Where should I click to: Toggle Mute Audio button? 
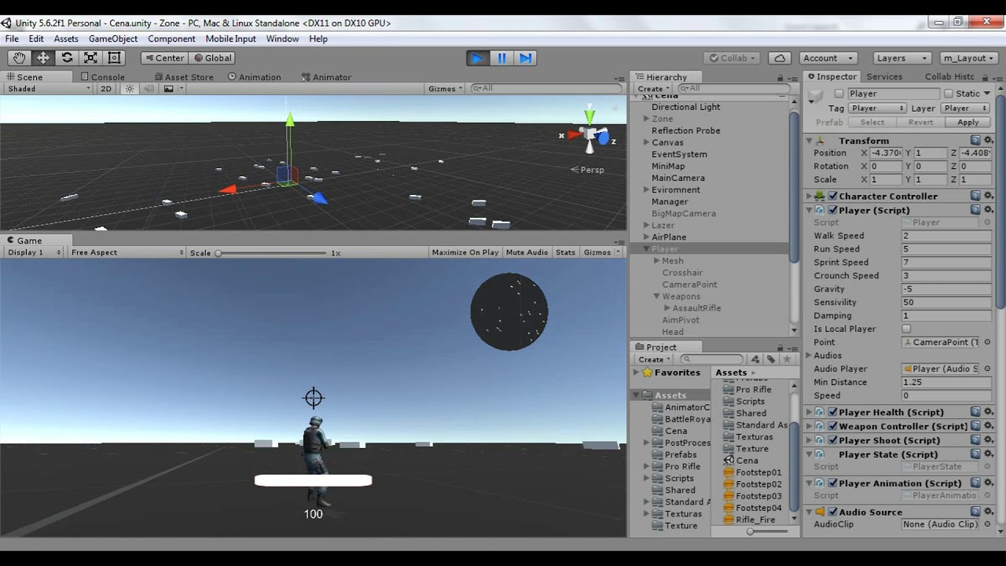(527, 252)
